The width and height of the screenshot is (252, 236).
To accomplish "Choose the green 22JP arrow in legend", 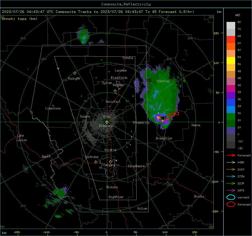I will point(231,183).
